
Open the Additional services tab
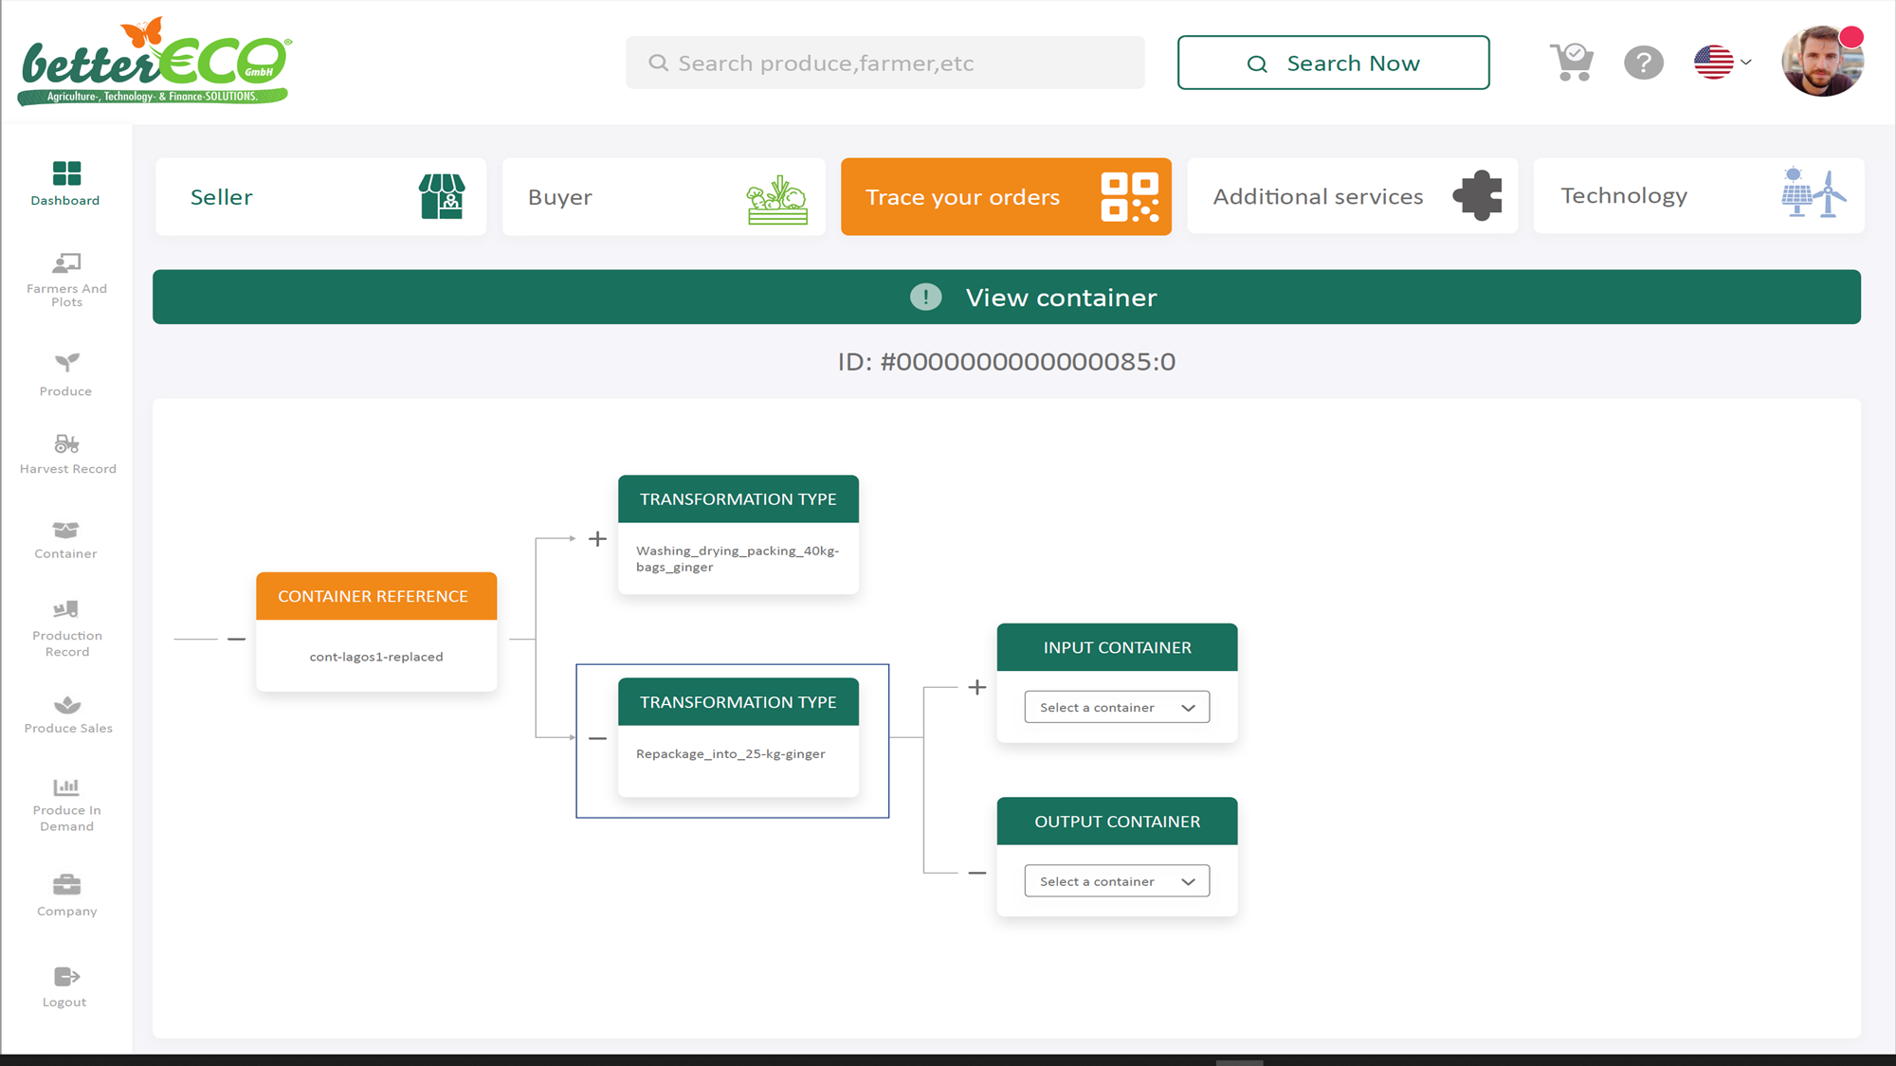tap(1352, 196)
